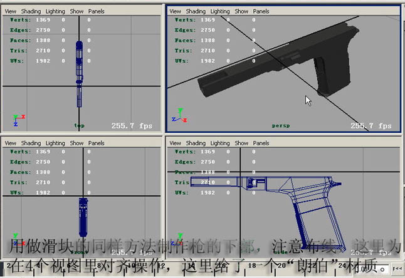
Task: Open the Show menu in the front panel
Action: 76,143
